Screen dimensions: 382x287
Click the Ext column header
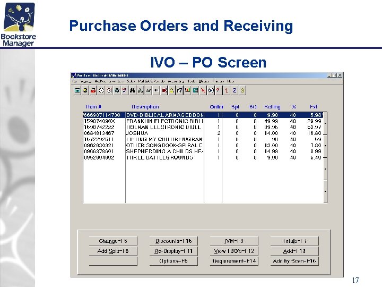314,107
